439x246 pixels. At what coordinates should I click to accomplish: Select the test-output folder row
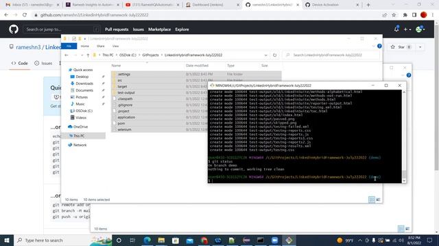tap(160, 93)
